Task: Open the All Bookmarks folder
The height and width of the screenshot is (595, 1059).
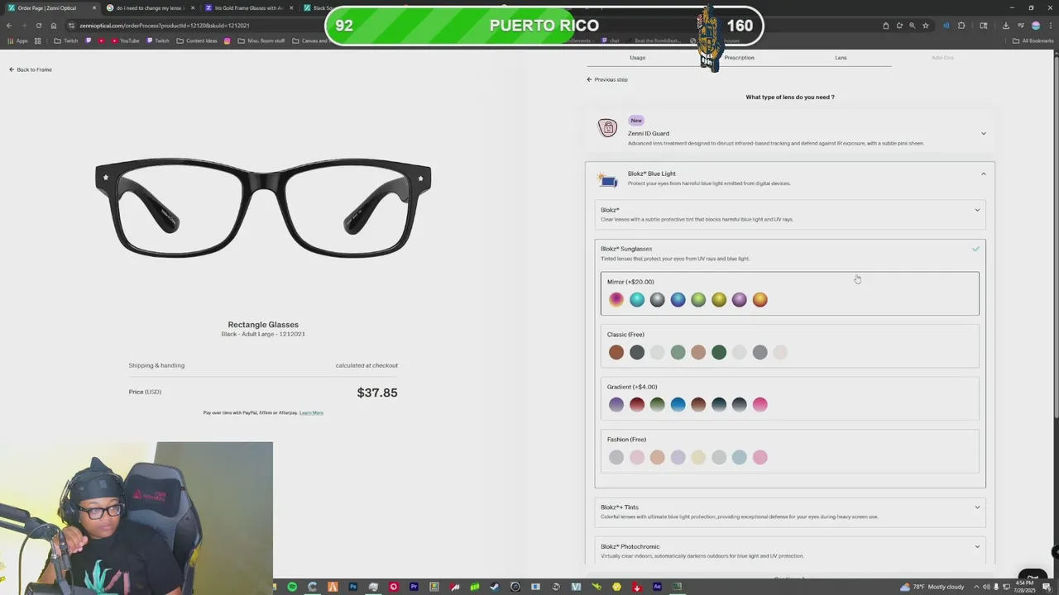Action: pyautogui.click(x=1033, y=40)
